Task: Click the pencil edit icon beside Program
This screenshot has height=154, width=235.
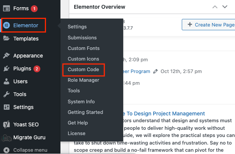Action: 156,71
